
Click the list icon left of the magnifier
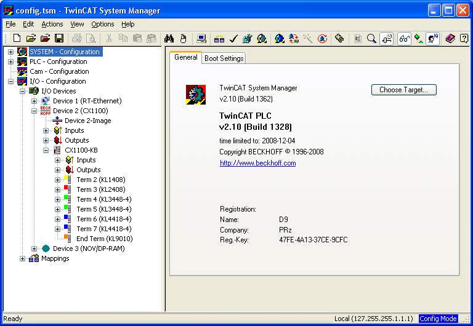tap(358, 39)
